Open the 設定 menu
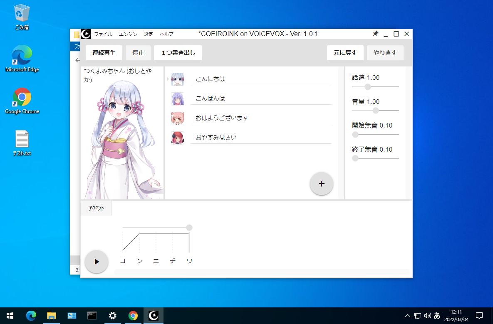The height and width of the screenshot is (324, 493). tap(149, 34)
